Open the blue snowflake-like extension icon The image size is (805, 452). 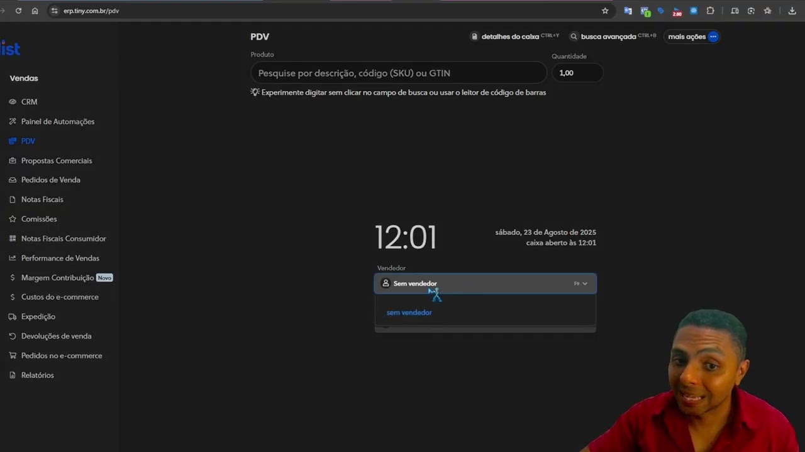point(694,11)
